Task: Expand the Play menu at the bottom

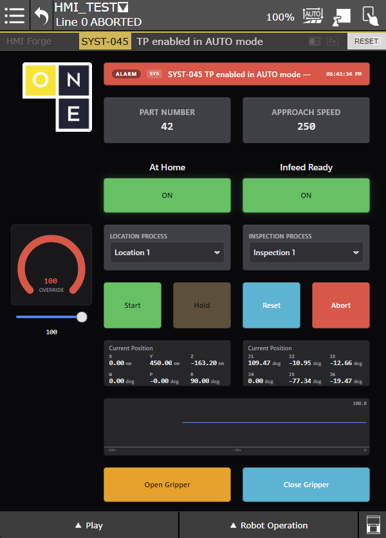Action: [x=89, y=525]
